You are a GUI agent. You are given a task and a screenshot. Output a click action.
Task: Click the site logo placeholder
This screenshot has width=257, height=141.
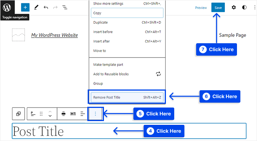coord(19,35)
